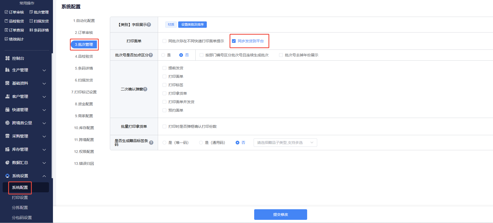493x223 pixels.
Task: Select 否 radio for 批次号是否加点区分
Action: (x=181, y=55)
